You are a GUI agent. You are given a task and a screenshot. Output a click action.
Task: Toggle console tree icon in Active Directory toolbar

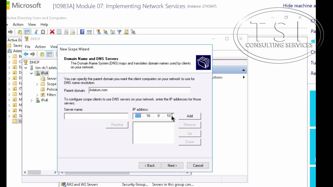(27, 32)
